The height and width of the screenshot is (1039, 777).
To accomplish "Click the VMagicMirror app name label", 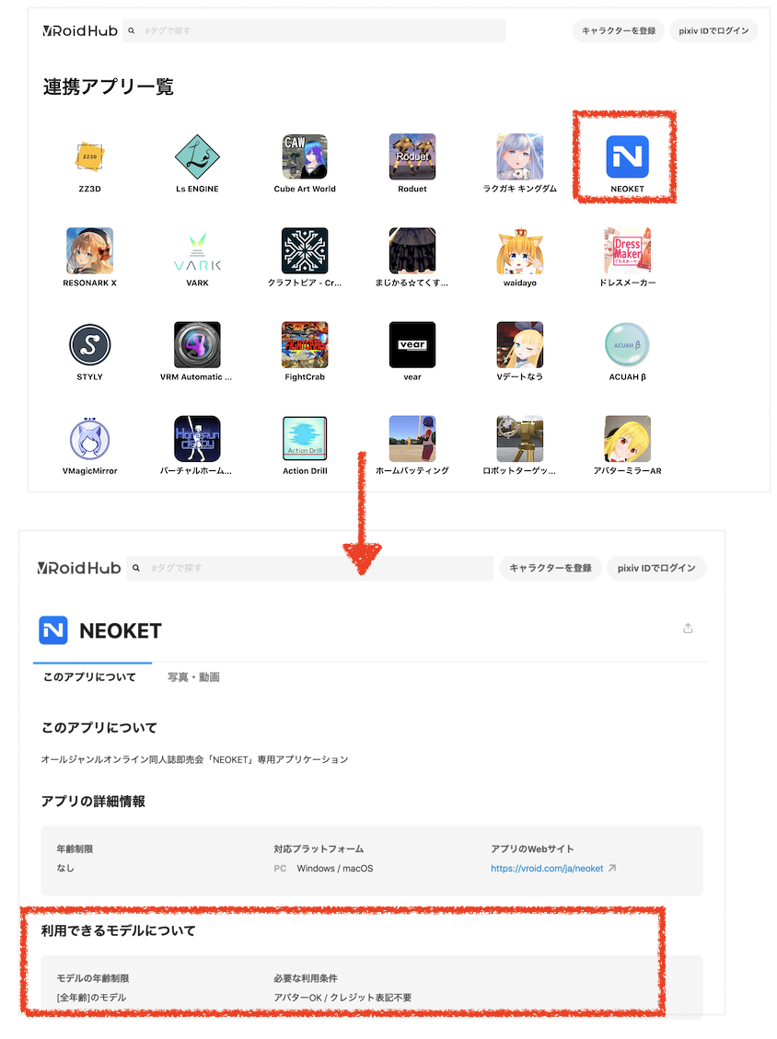I will click(x=89, y=471).
